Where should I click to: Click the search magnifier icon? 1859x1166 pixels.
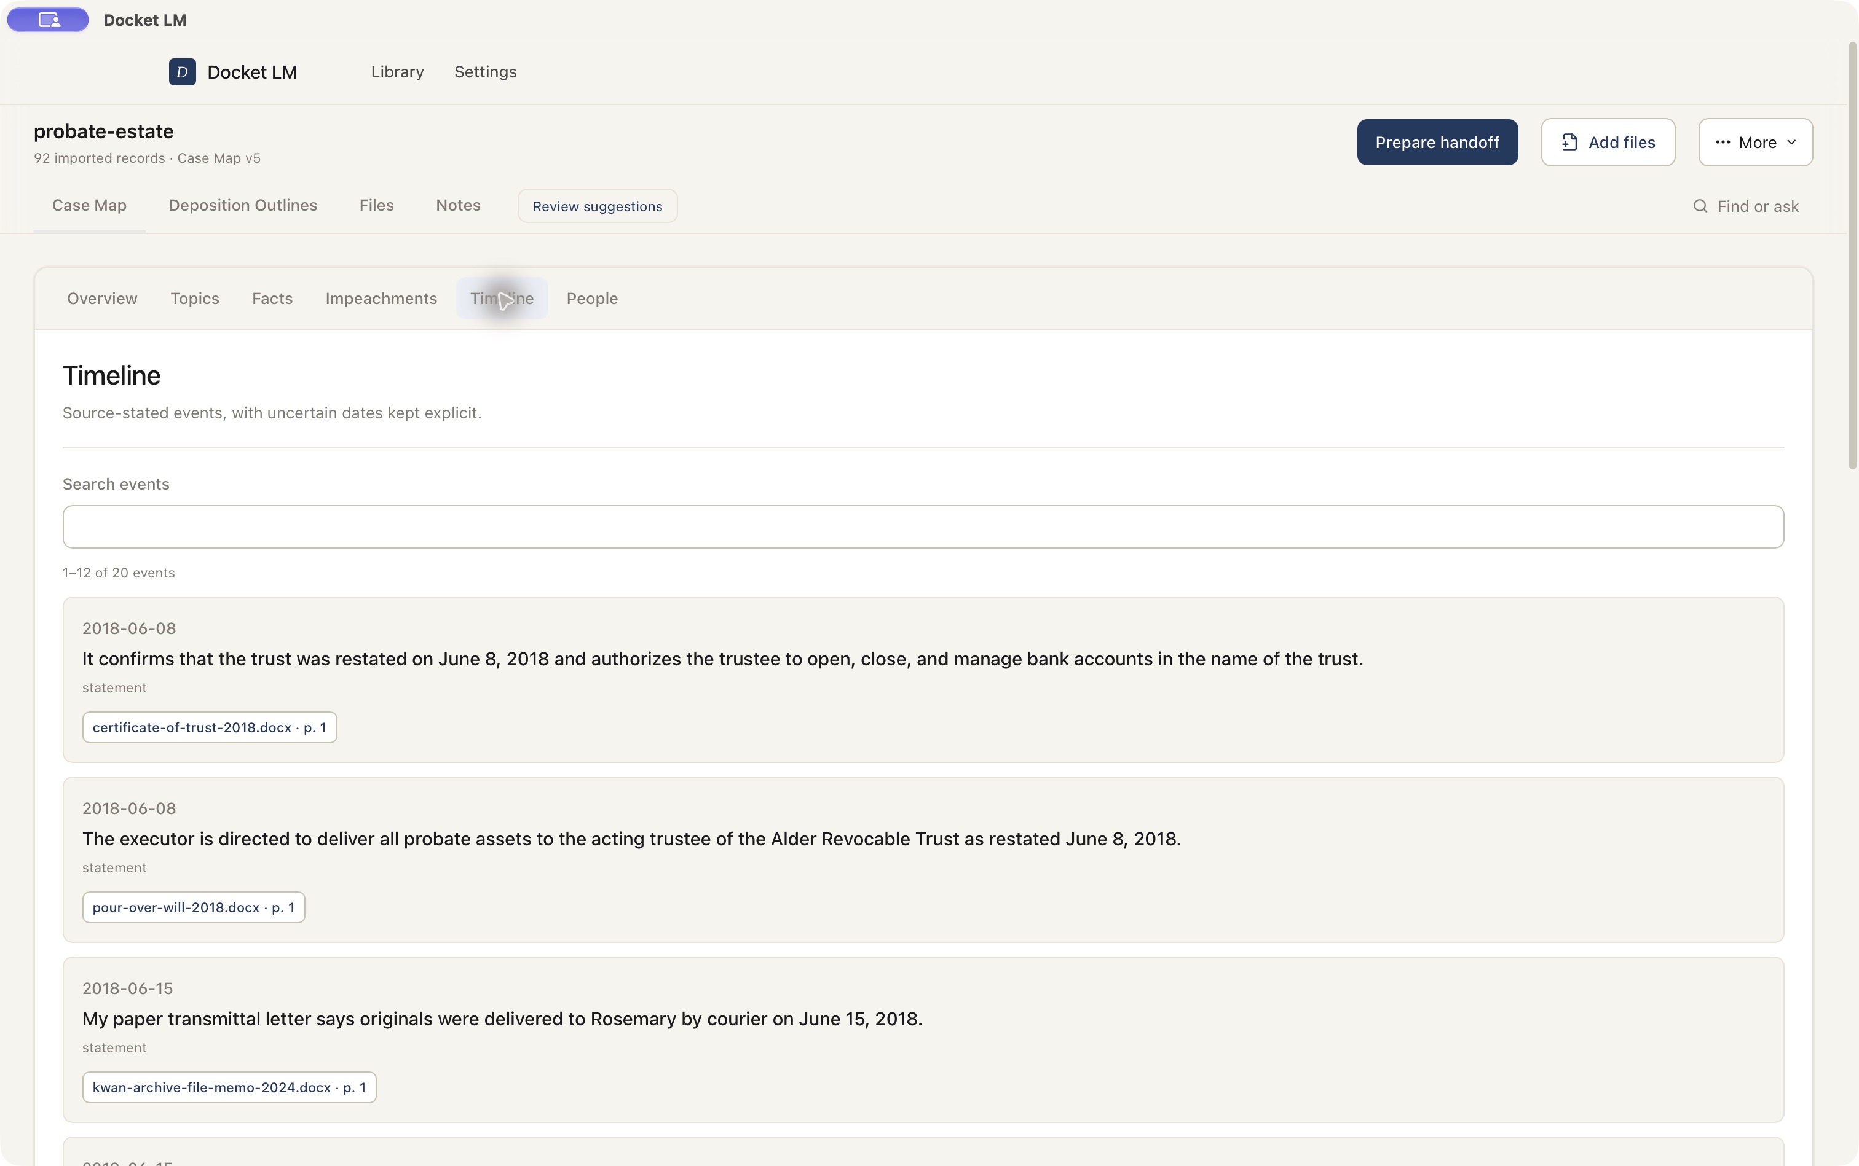(x=1700, y=206)
